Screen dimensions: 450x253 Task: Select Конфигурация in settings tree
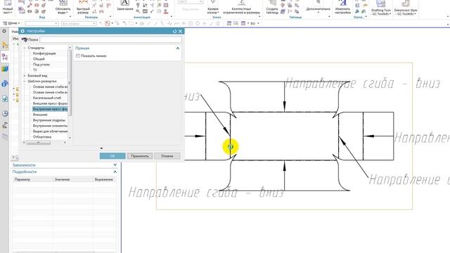44,53
